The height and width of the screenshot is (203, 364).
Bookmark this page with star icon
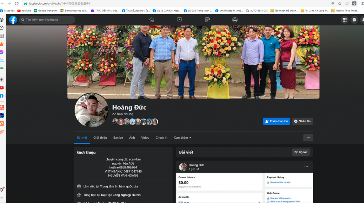pos(340,4)
